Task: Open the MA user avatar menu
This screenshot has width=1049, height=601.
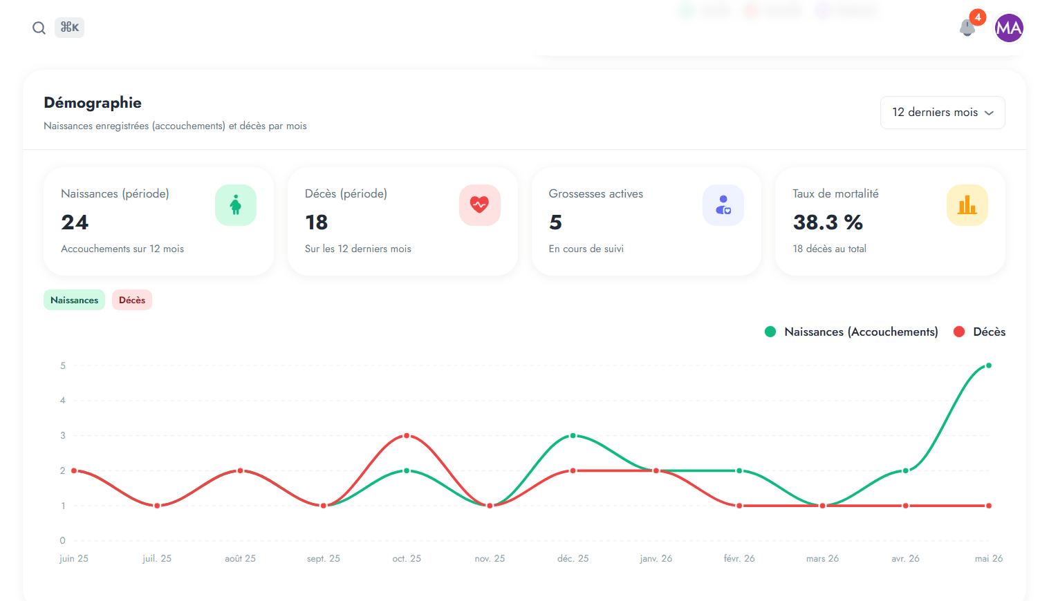Action: [1009, 28]
